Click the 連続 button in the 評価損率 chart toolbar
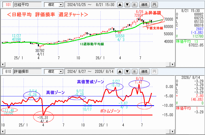Screen dimensions: 205x135 click(144, 72)
